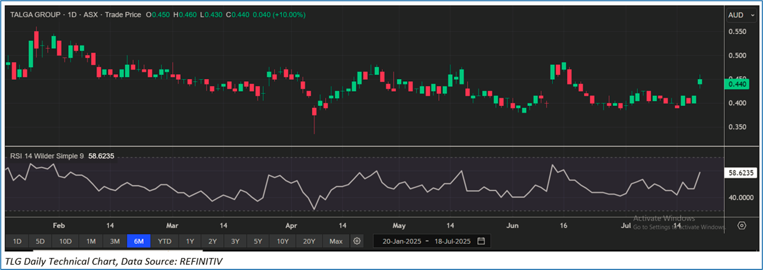Open the period settings gear icon

[x=357, y=241]
